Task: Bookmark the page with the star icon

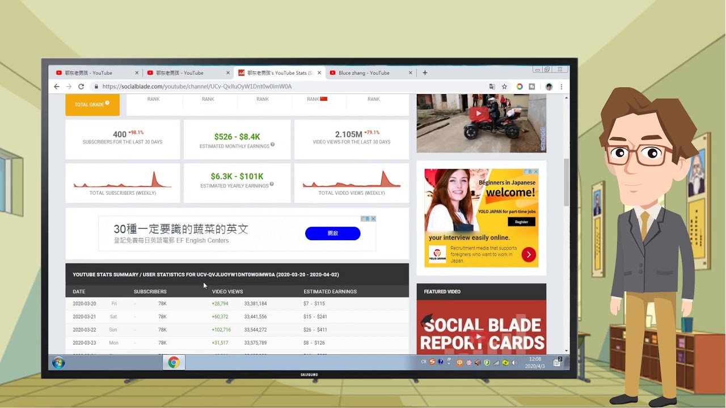Action: (x=504, y=87)
